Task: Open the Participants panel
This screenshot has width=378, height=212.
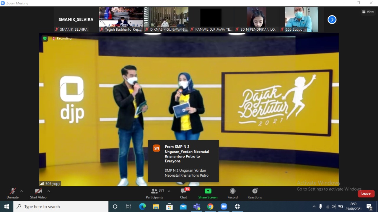Action: [154, 193]
